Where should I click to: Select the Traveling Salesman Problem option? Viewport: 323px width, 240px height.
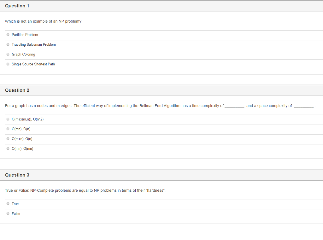click(8, 44)
